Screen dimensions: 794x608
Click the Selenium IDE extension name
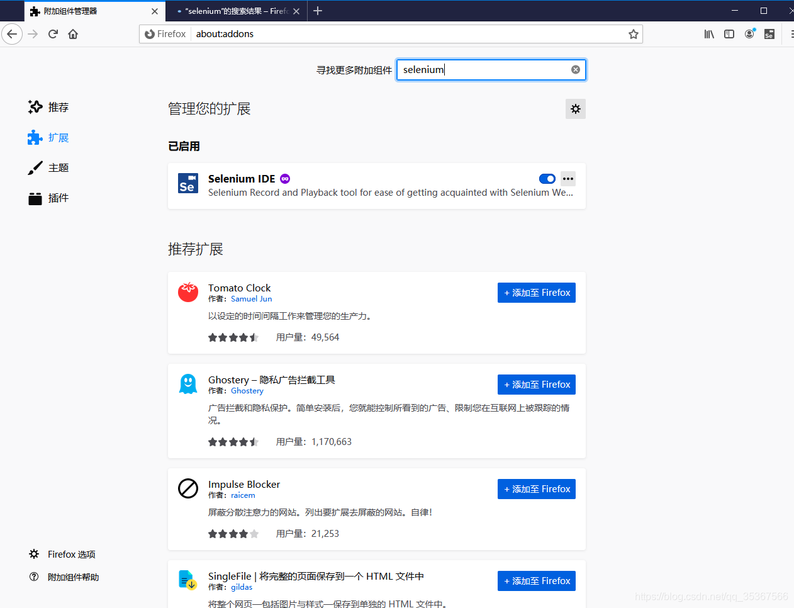pos(242,179)
